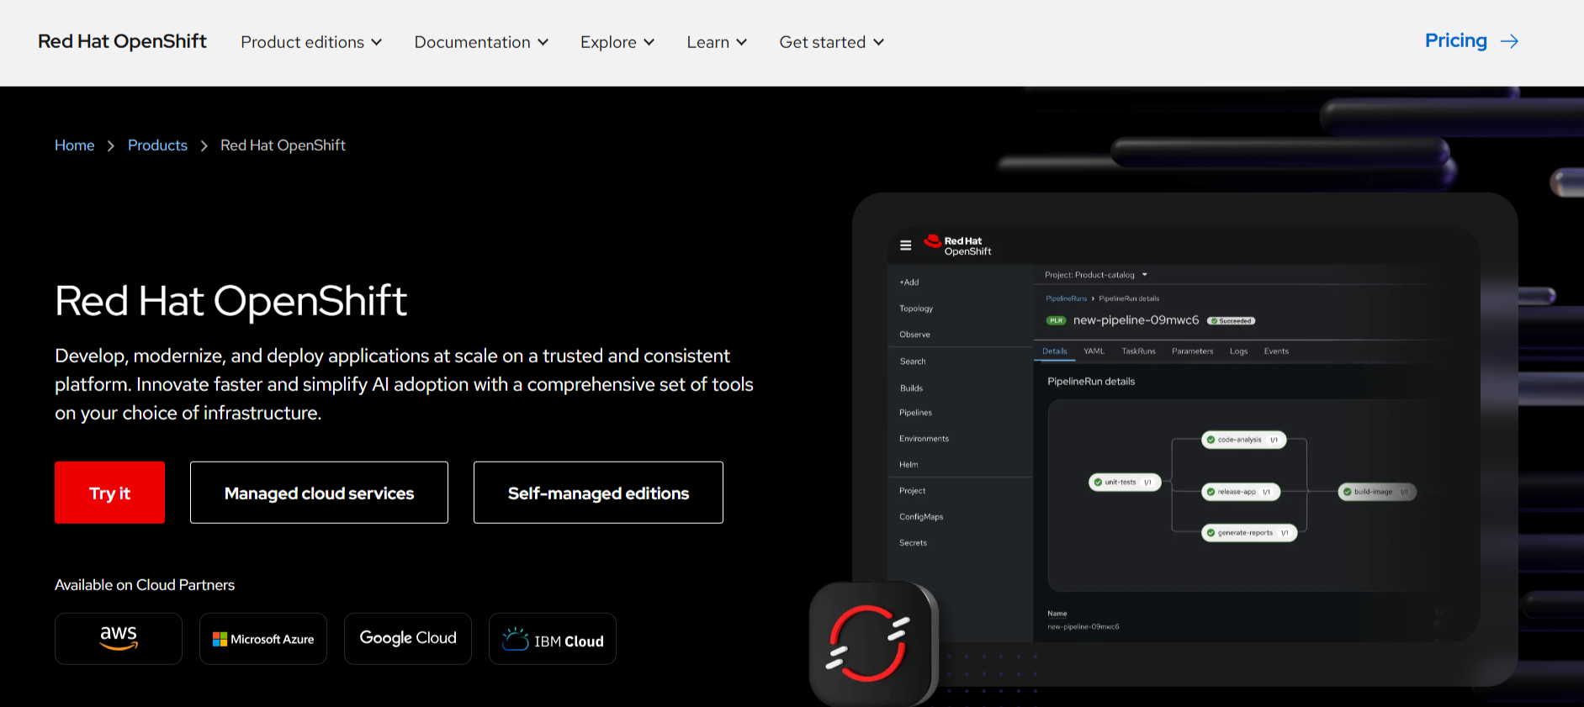Open Project in the console preview sidebar
Screen dimensions: 1584x707
tap(912, 491)
